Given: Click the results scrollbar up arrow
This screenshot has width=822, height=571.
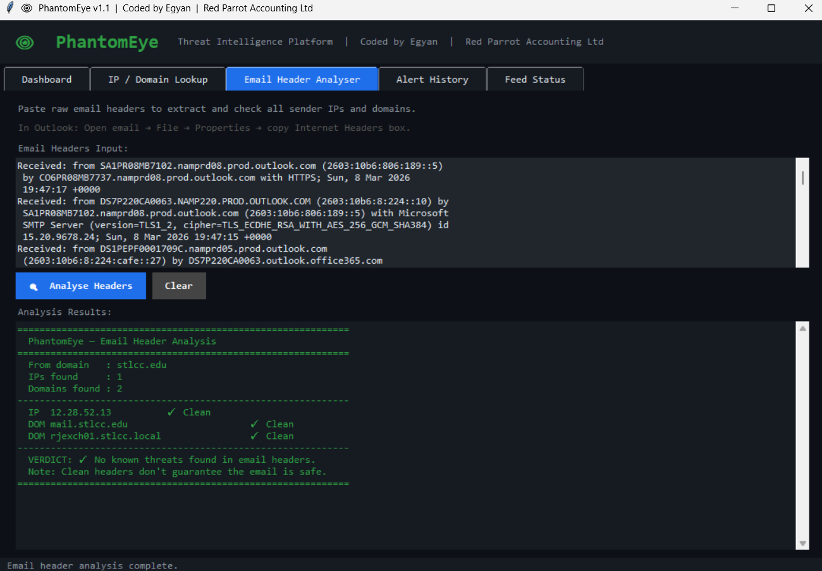Looking at the screenshot, I should [x=803, y=328].
